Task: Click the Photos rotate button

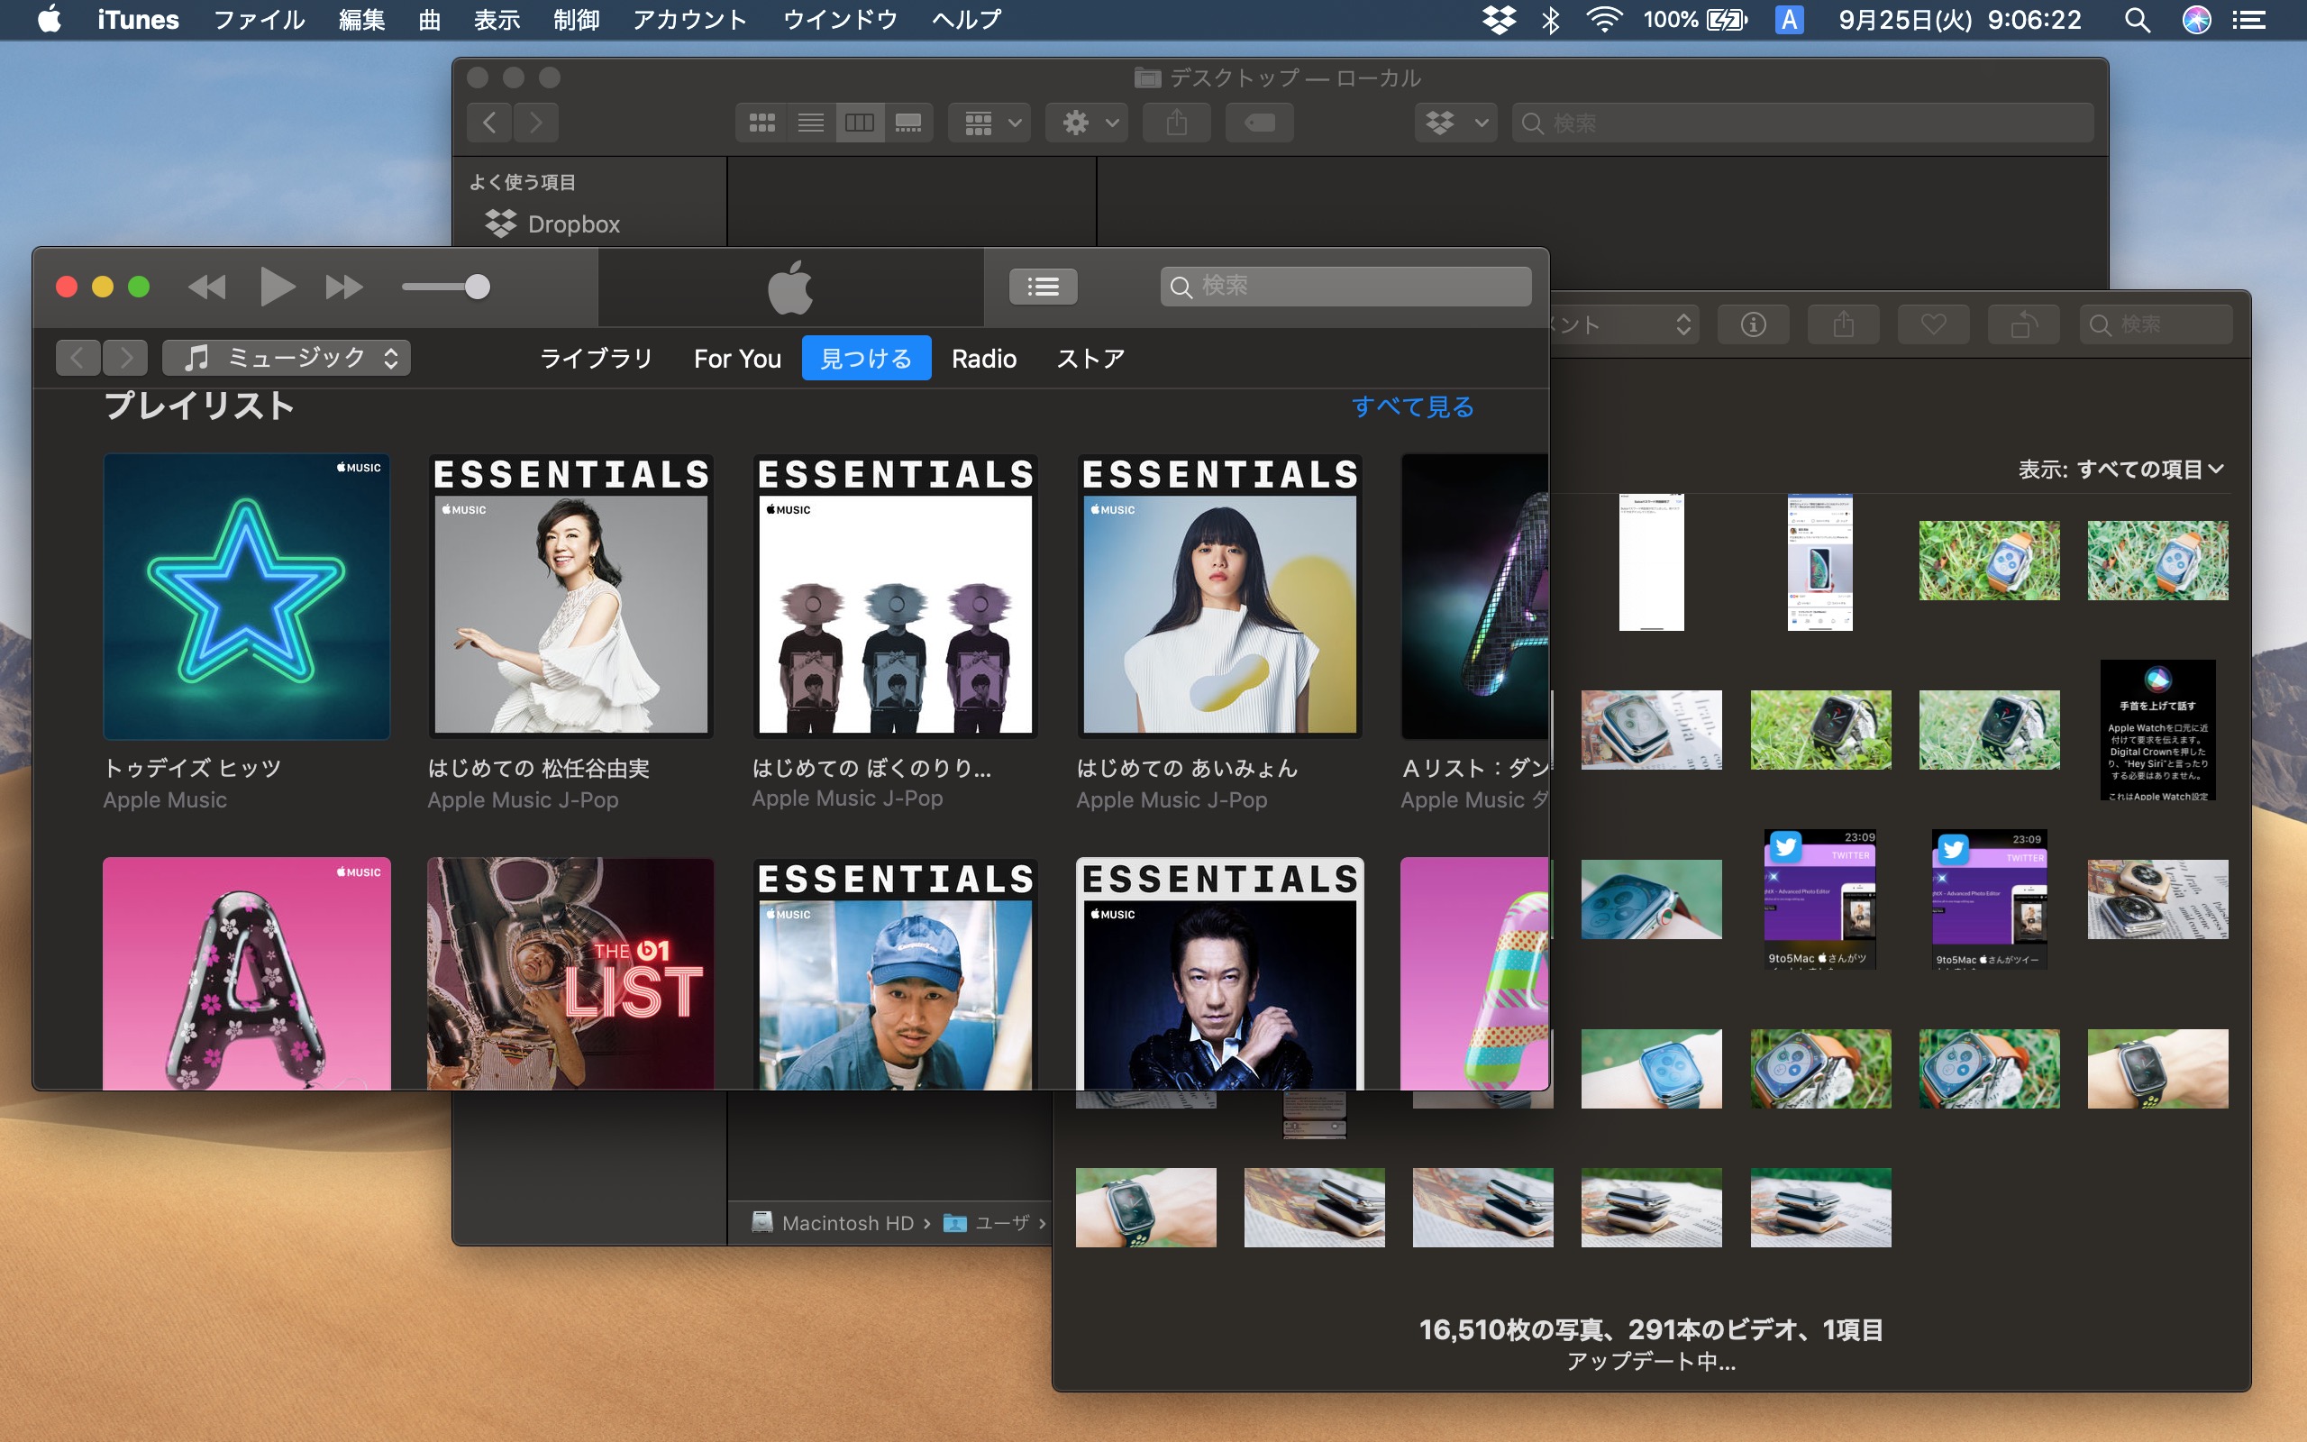Action: pyautogui.click(x=2024, y=325)
